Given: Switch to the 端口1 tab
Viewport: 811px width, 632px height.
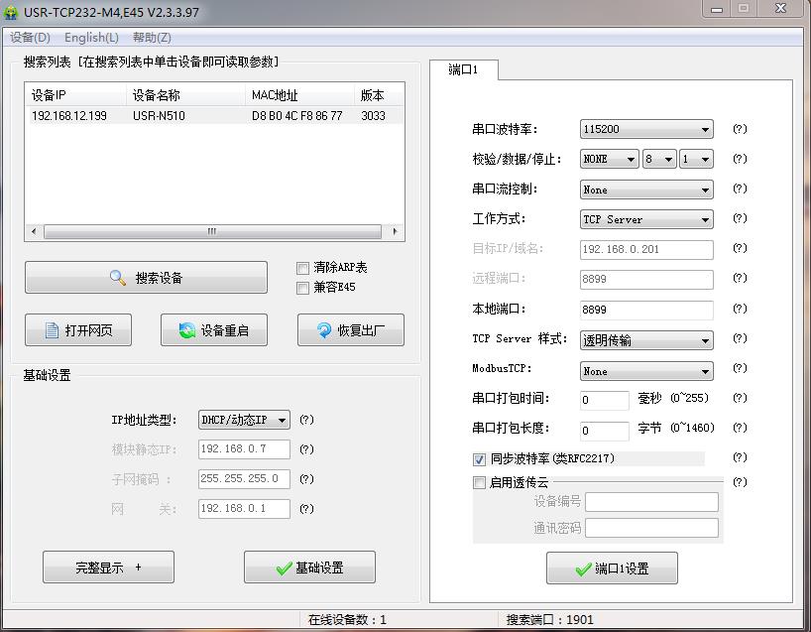Looking at the screenshot, I should 463,69.
